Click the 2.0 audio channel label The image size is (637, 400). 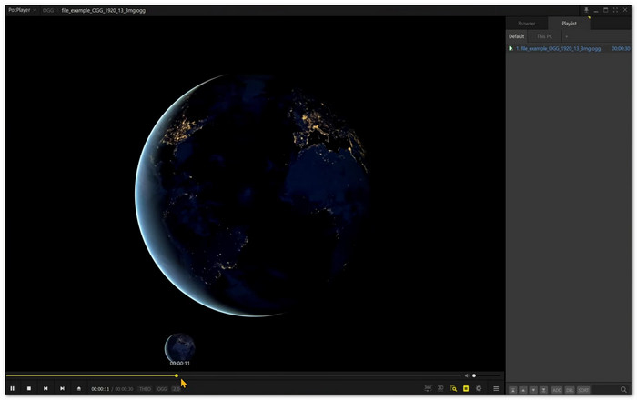176,389
